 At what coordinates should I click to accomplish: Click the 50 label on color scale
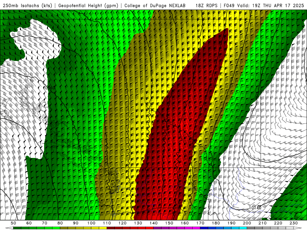point(13,223)
